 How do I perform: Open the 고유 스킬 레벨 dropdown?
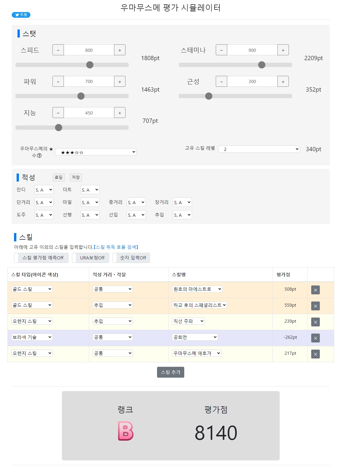click(259, 149)
